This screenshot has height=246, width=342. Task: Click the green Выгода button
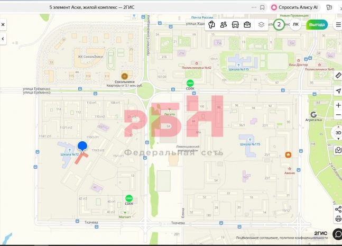click(x=317, y=25)
